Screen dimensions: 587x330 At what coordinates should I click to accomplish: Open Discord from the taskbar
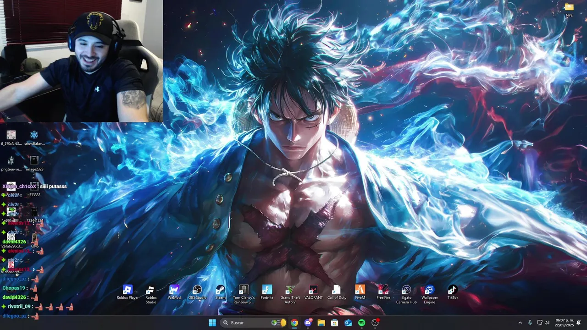tap(308, 323)
